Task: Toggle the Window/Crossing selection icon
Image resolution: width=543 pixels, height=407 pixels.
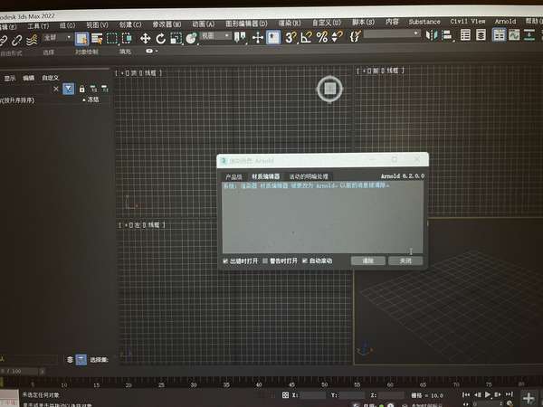Action: 127,38
